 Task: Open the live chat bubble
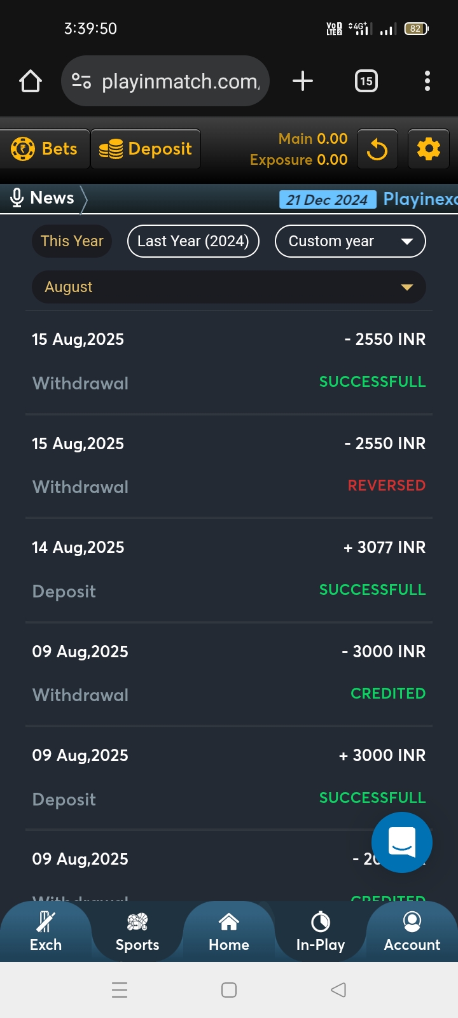pos(401,842)
